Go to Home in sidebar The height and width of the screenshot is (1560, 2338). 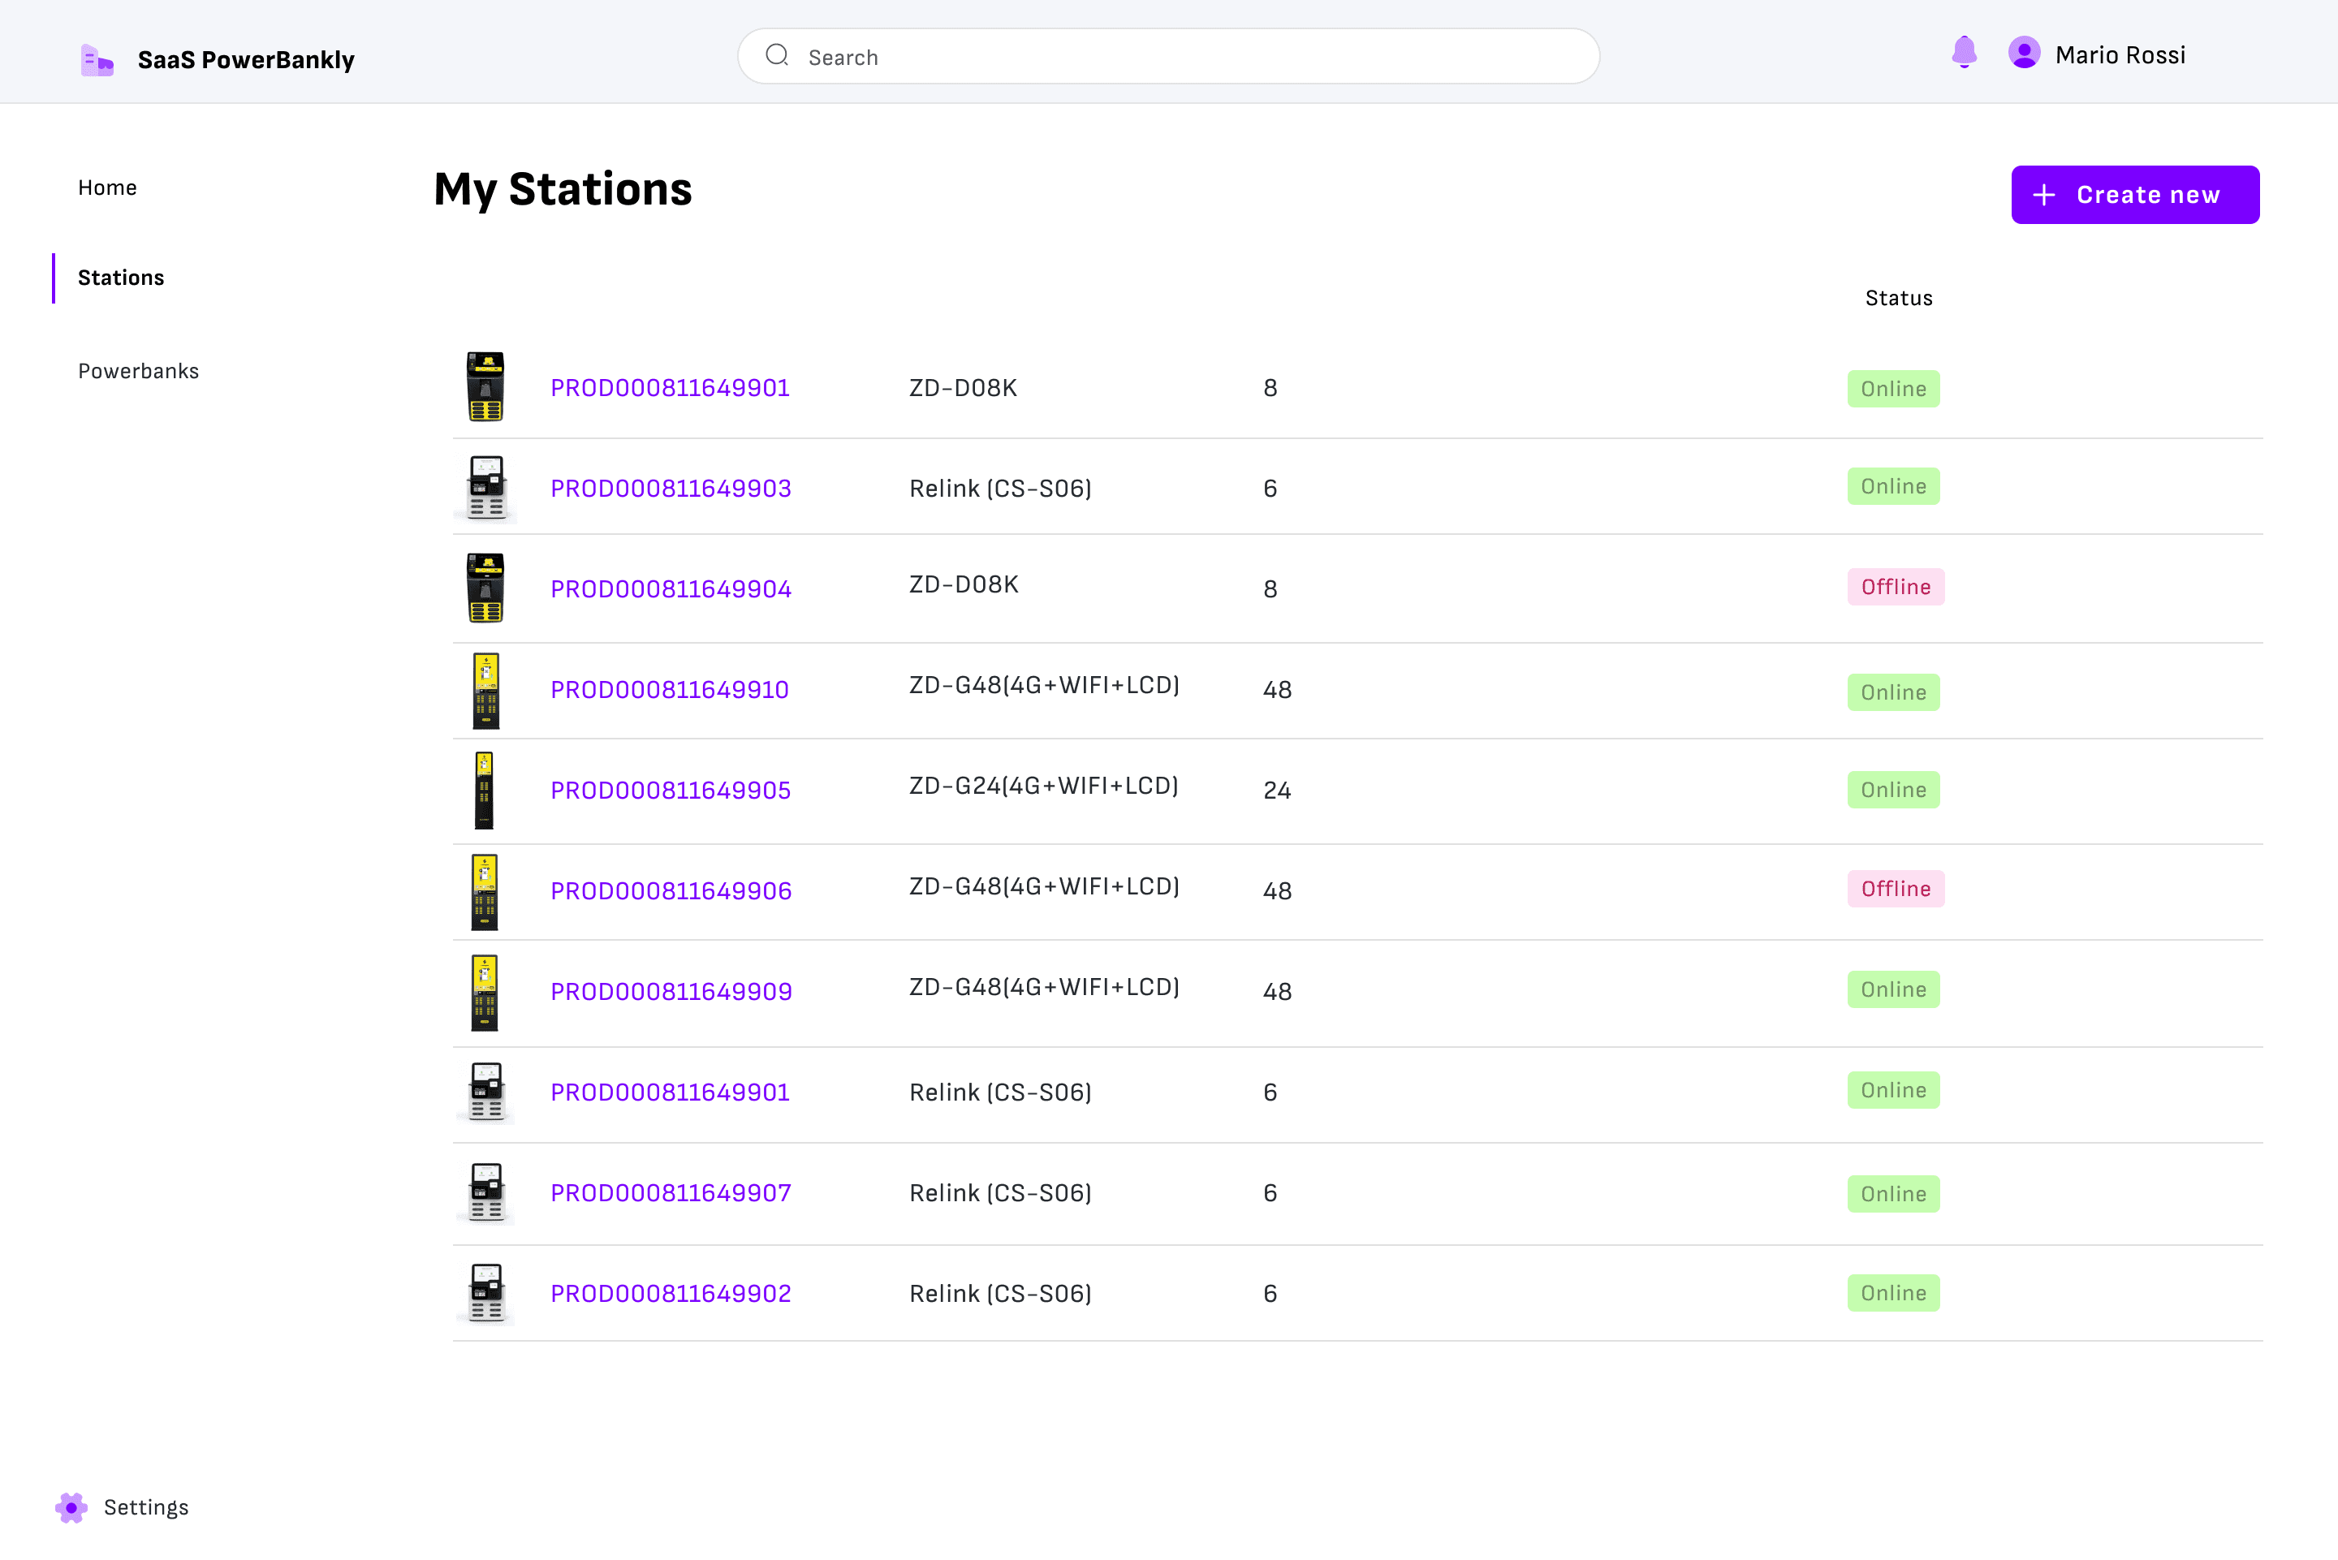click(107, 187)
